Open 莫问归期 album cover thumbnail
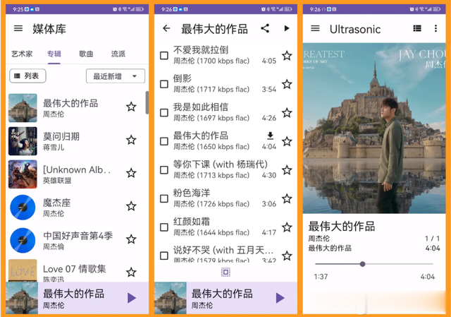Screen dimensions: 451x317 [x=23, y=141]
